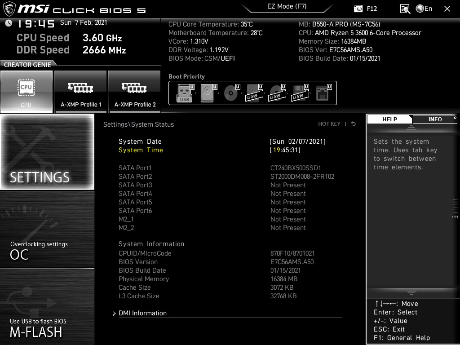Select the System Time value field

pyautogui.click(x=285, y=150)
